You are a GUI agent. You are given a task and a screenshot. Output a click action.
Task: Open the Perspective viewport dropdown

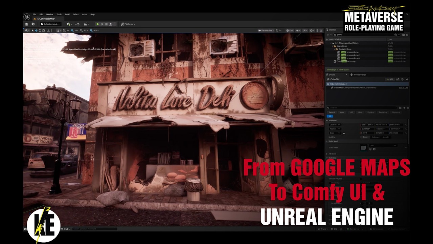[x=266, y=30]
